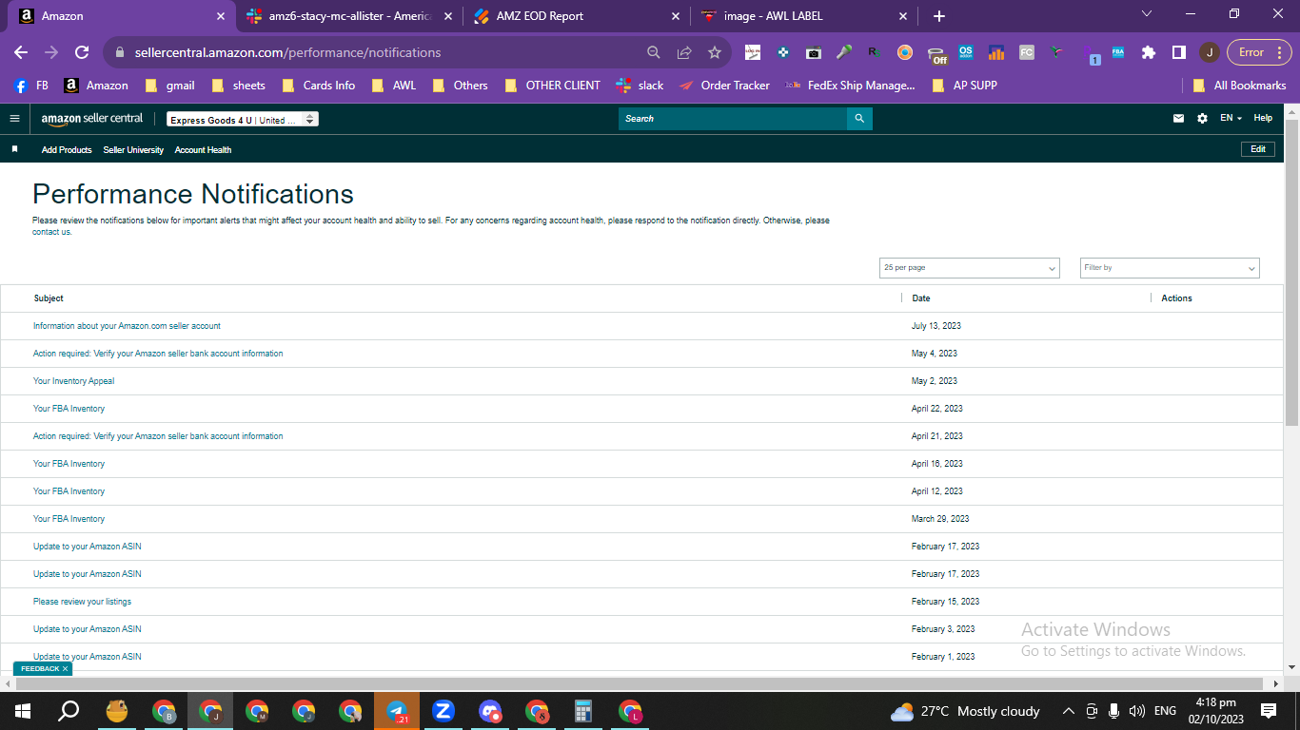Viewport: 1300px width, 730px height.
Task: Click the Date column header
Action: click(921, 298)
